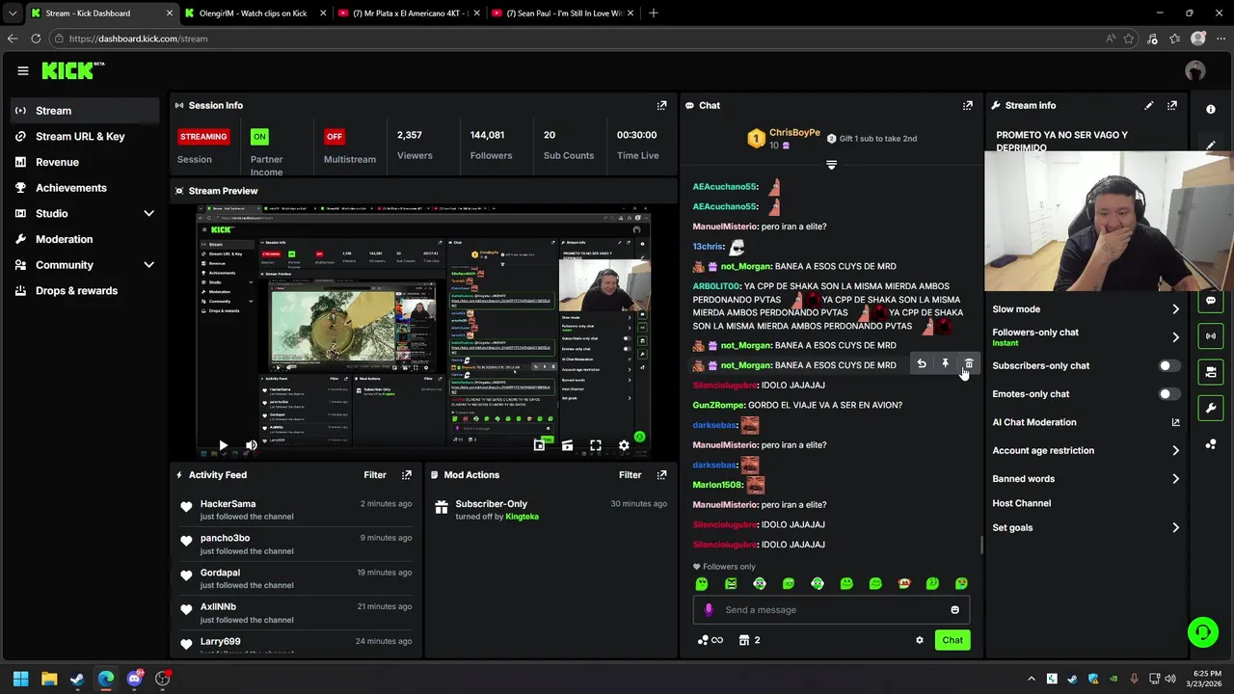Toggle the broadcast signal widget in the right rail

click(x=1211, y=336)
